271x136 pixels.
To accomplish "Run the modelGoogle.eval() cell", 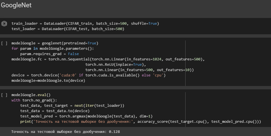I will [x=4, y=95].
